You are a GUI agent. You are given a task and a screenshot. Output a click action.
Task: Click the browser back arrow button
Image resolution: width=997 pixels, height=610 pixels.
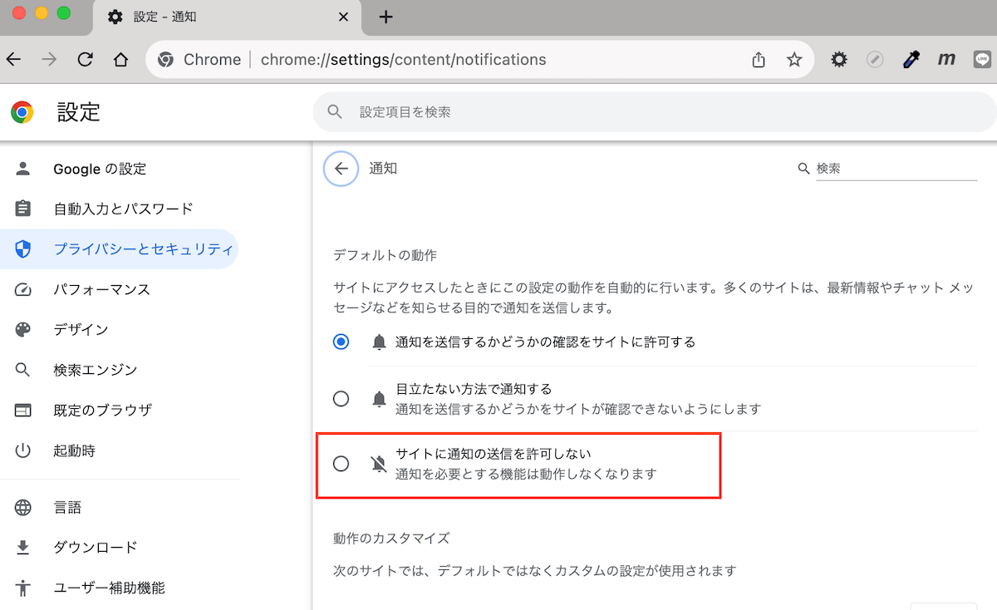tap(13, 60)
